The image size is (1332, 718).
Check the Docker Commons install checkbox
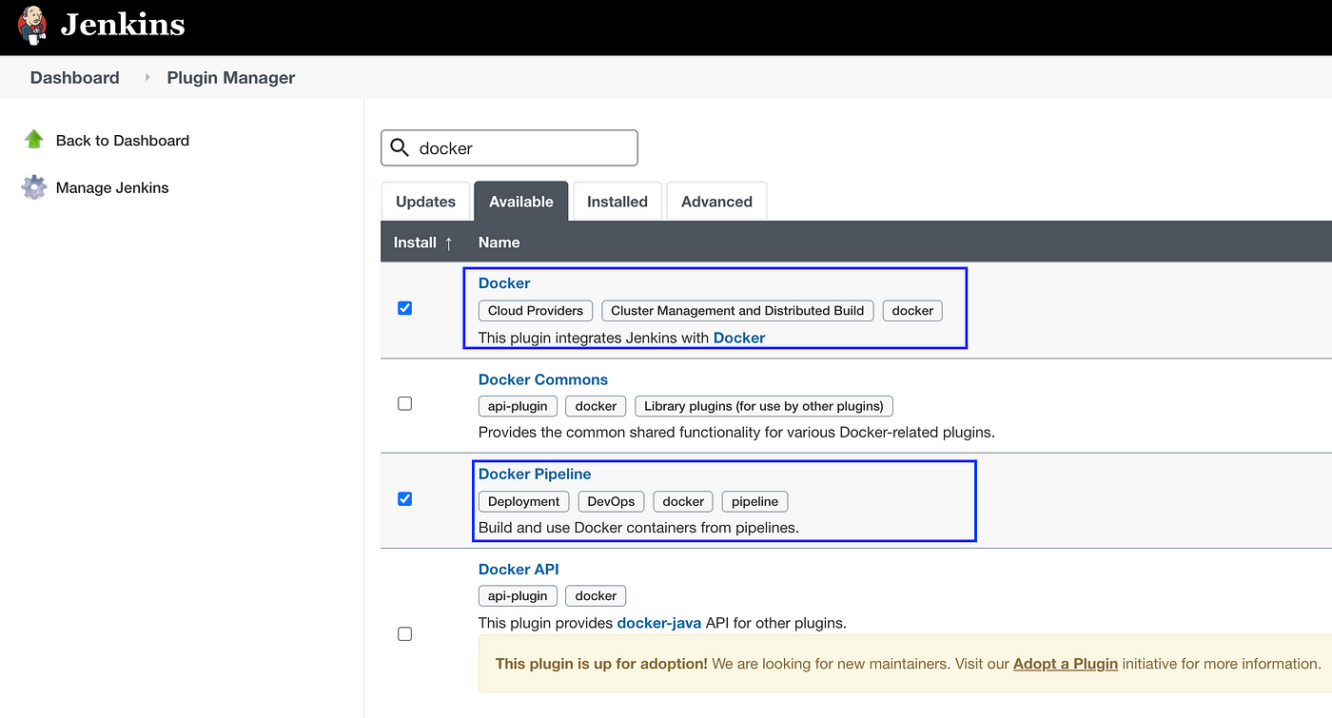405,403
